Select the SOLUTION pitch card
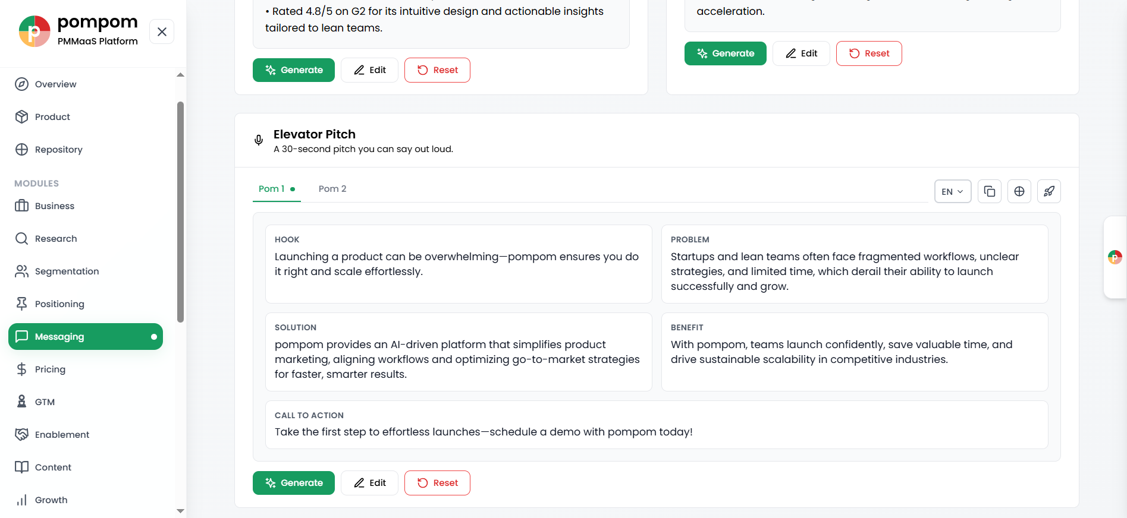The width and height of the screenshot is (1127, 518). [x=459, y=352]
